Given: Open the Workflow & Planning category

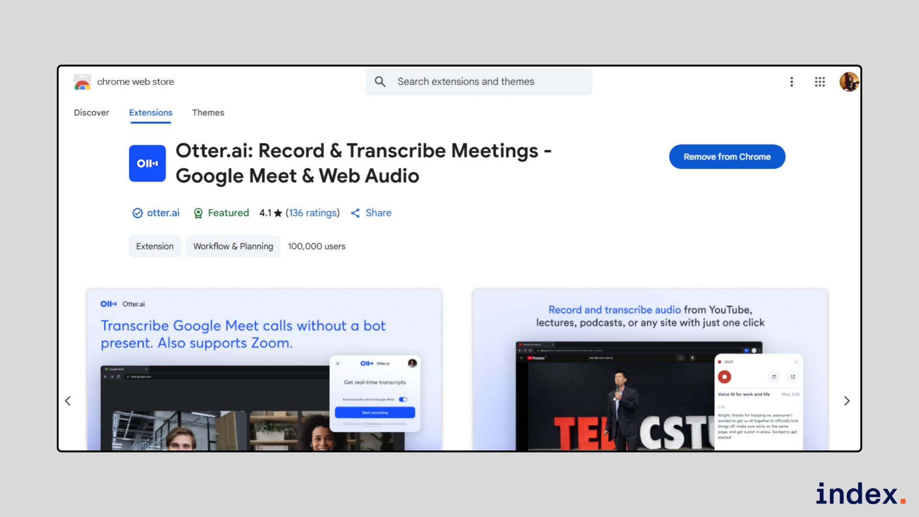Looking at the screenshot, I should pyautogui.click(x=233, y=246).
